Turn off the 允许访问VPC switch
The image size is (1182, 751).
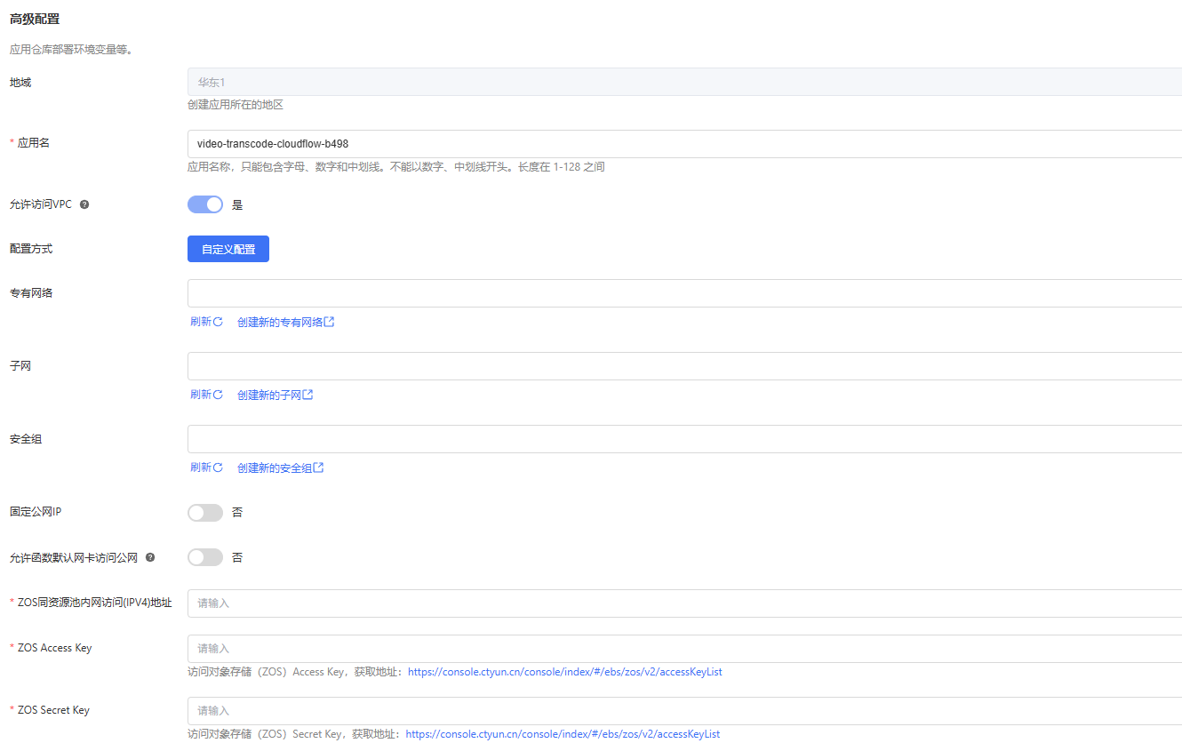(205, 204)
